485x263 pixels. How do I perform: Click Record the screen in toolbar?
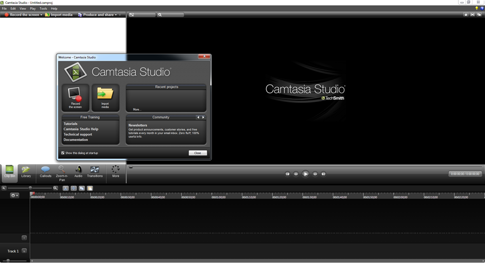point(22,15)
